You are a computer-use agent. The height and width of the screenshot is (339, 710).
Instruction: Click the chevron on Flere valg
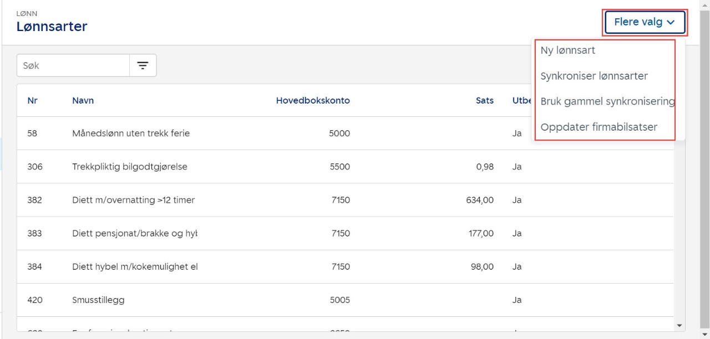pyautogui.click(x=671, y=23)
